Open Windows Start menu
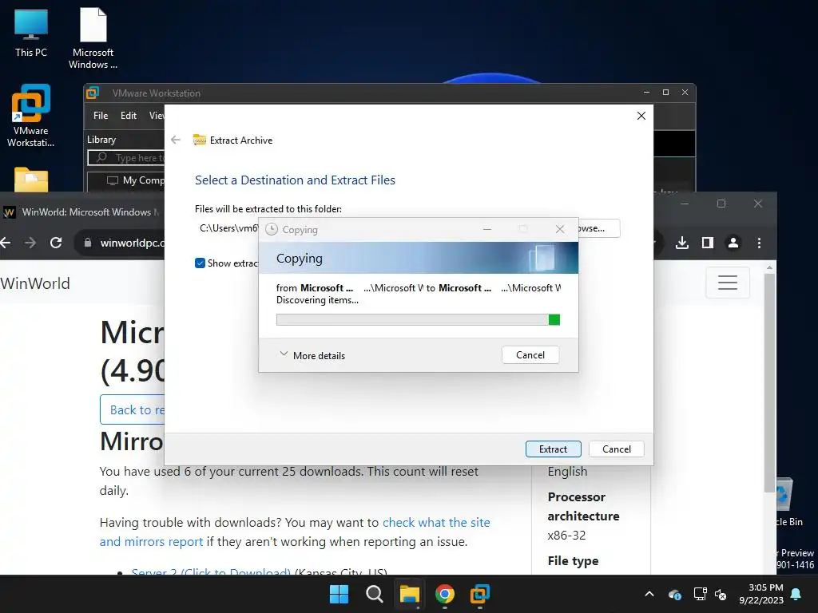The image size is (818, 613). (x=339, y=594)
